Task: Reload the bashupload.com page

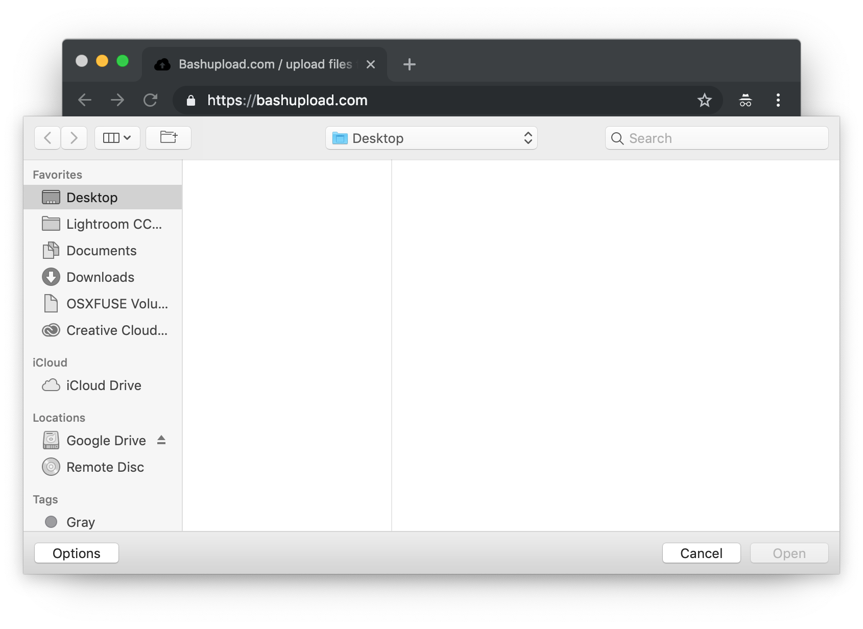Action: pyautogui.click(x=150, y=100)
